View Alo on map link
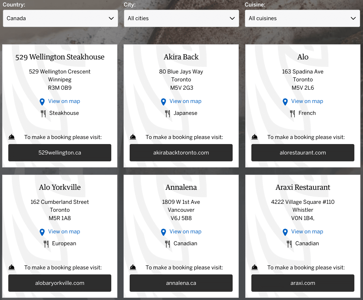The height and width of the screenshot is (300, 363). (307, 101)
